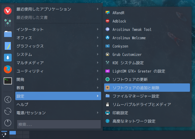The image size is (195, 139).
Task: Click the 高度なネットワーク設定 globe icon
Action: coord(108,121)
